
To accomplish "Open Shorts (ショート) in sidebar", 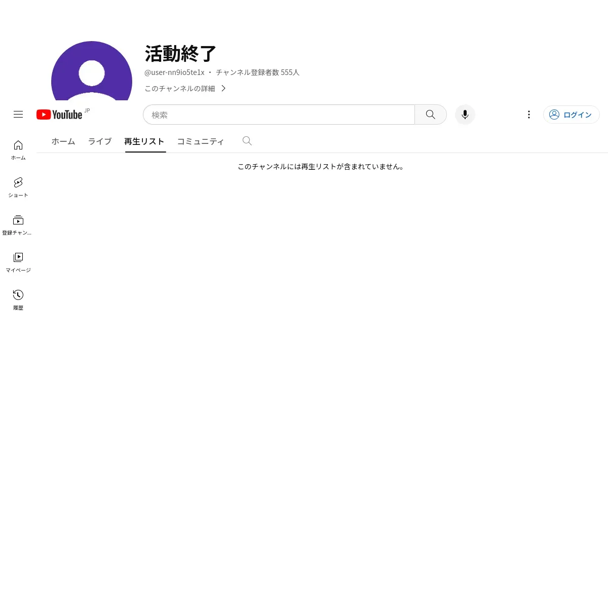I will (x=18, y=187).
